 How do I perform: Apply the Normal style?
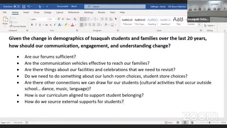[127, 22]
